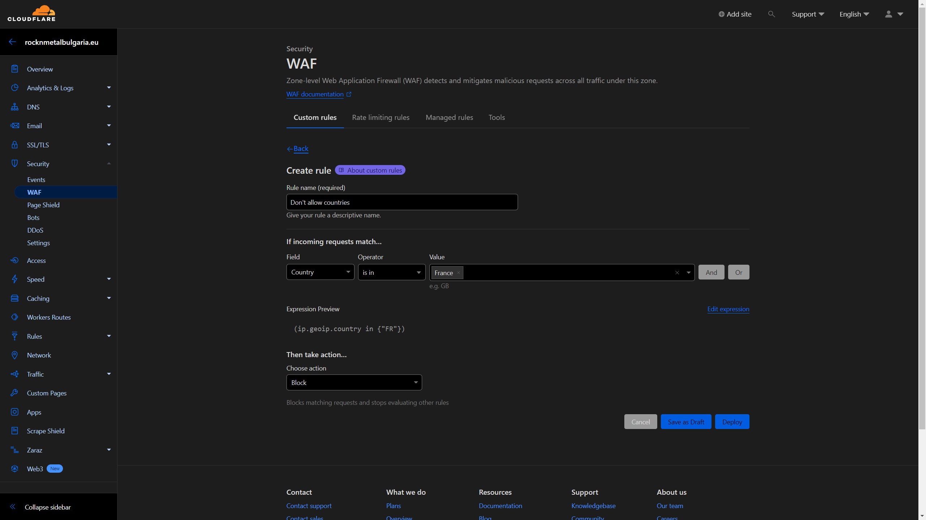Open the user account profile icon
The width and height of the screenshot is (926, 520).
(888, 14)
